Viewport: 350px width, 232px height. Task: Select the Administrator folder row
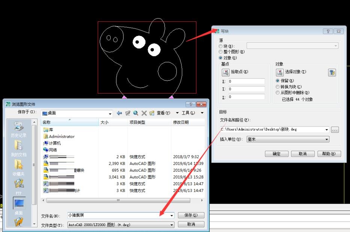pyautogui.click(x=123, y=137)
